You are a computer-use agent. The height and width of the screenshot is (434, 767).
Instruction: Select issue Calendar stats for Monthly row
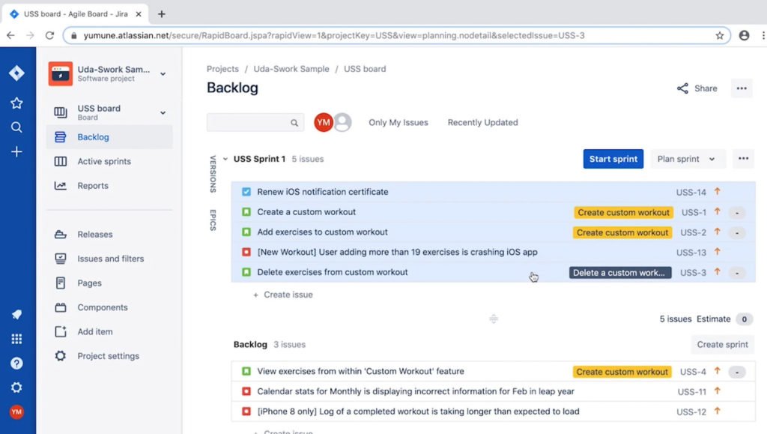493,391
